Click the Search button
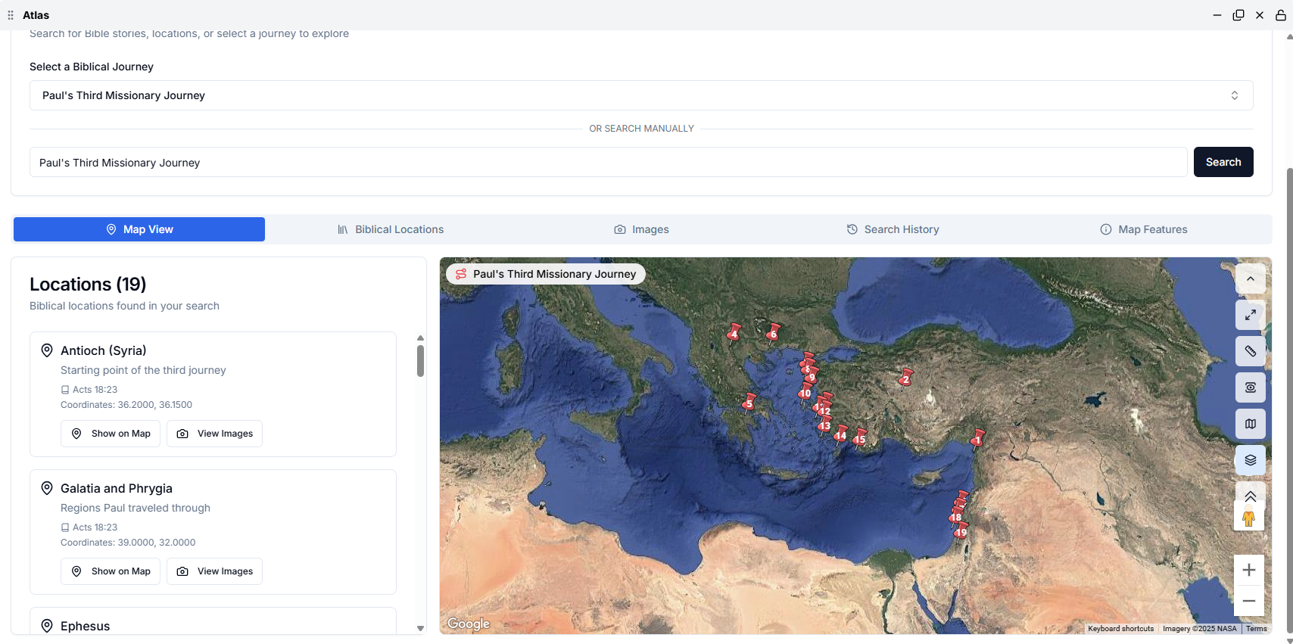This screenshot has width=1293, height=644. pyautogui.click(x=1223, y=162)
